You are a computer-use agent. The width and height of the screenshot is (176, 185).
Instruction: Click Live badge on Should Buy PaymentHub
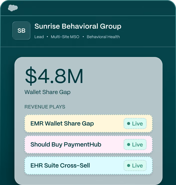coord(135,144)
